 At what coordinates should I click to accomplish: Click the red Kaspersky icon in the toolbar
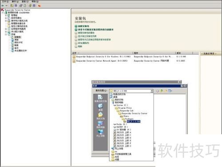[40, 6]
